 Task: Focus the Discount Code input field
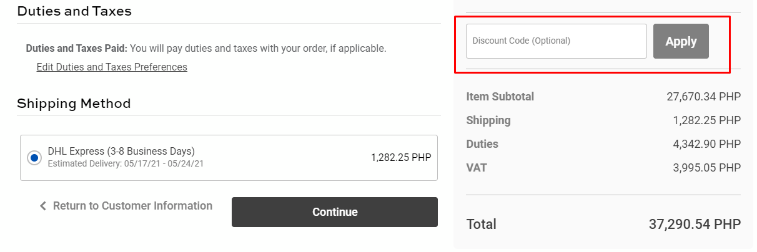(x=556, y=41)
